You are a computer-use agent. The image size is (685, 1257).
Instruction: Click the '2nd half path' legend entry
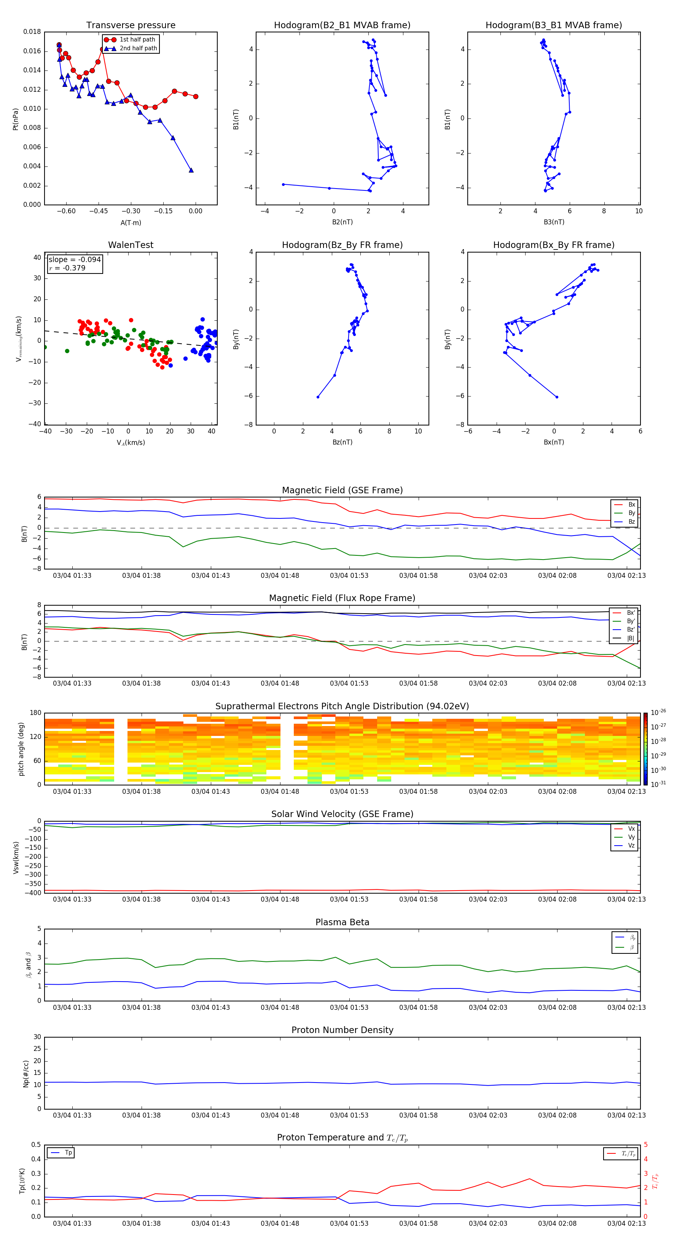click(131, 48)
